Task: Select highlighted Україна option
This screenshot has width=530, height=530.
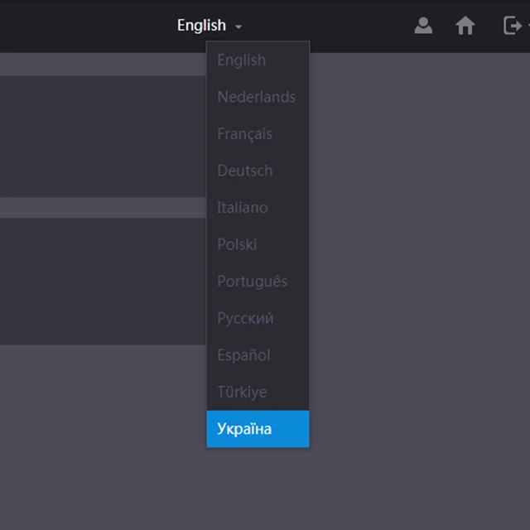Action: (258, 429)
